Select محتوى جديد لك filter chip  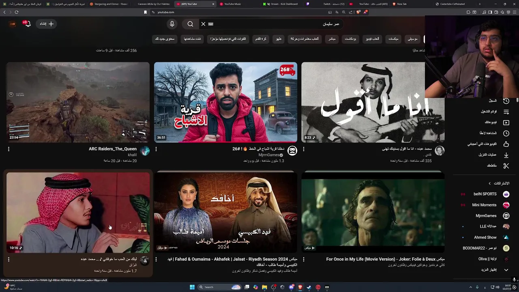coord(165,39)
